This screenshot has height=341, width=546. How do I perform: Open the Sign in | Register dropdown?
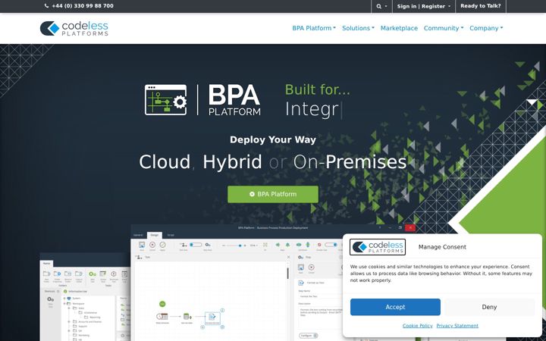424,6
